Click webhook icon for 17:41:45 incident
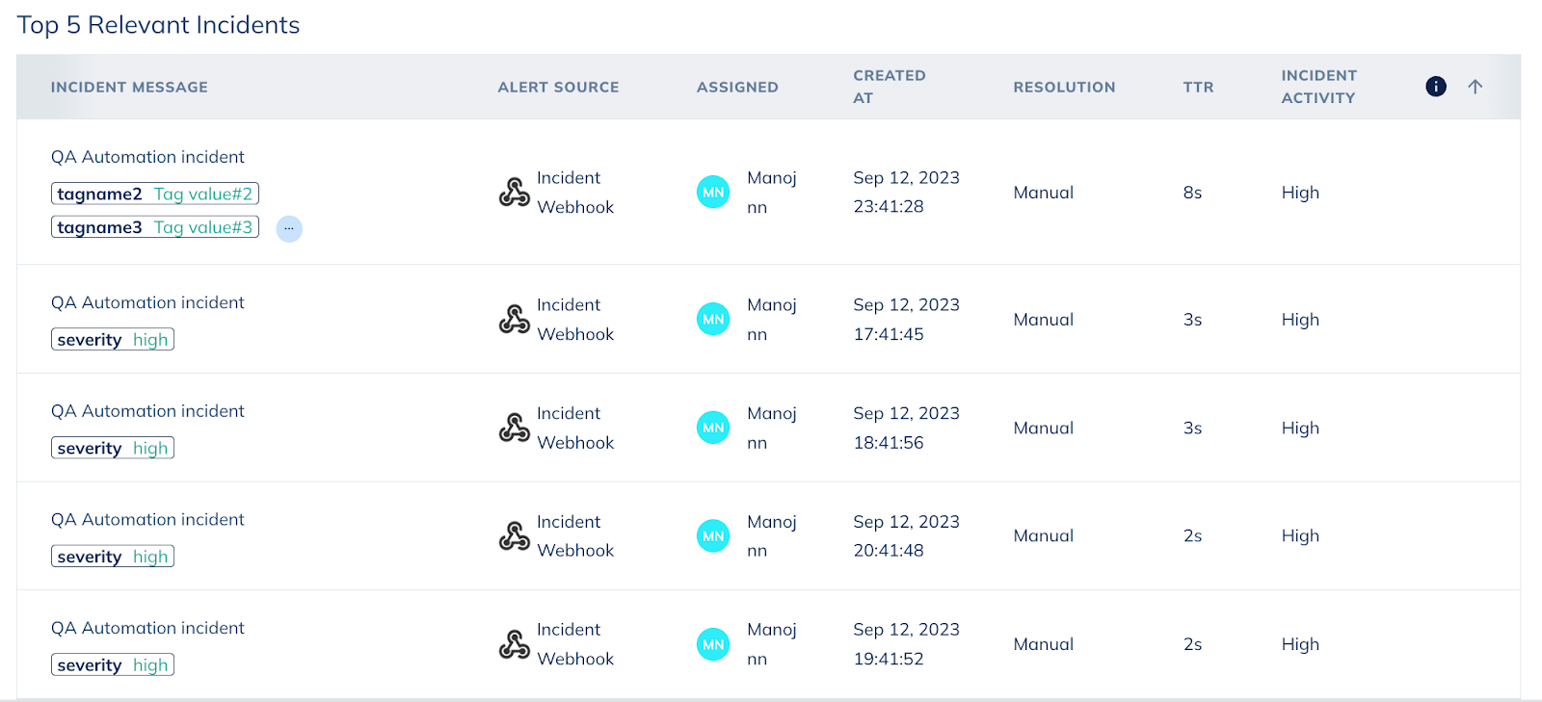 pos(514,320)
